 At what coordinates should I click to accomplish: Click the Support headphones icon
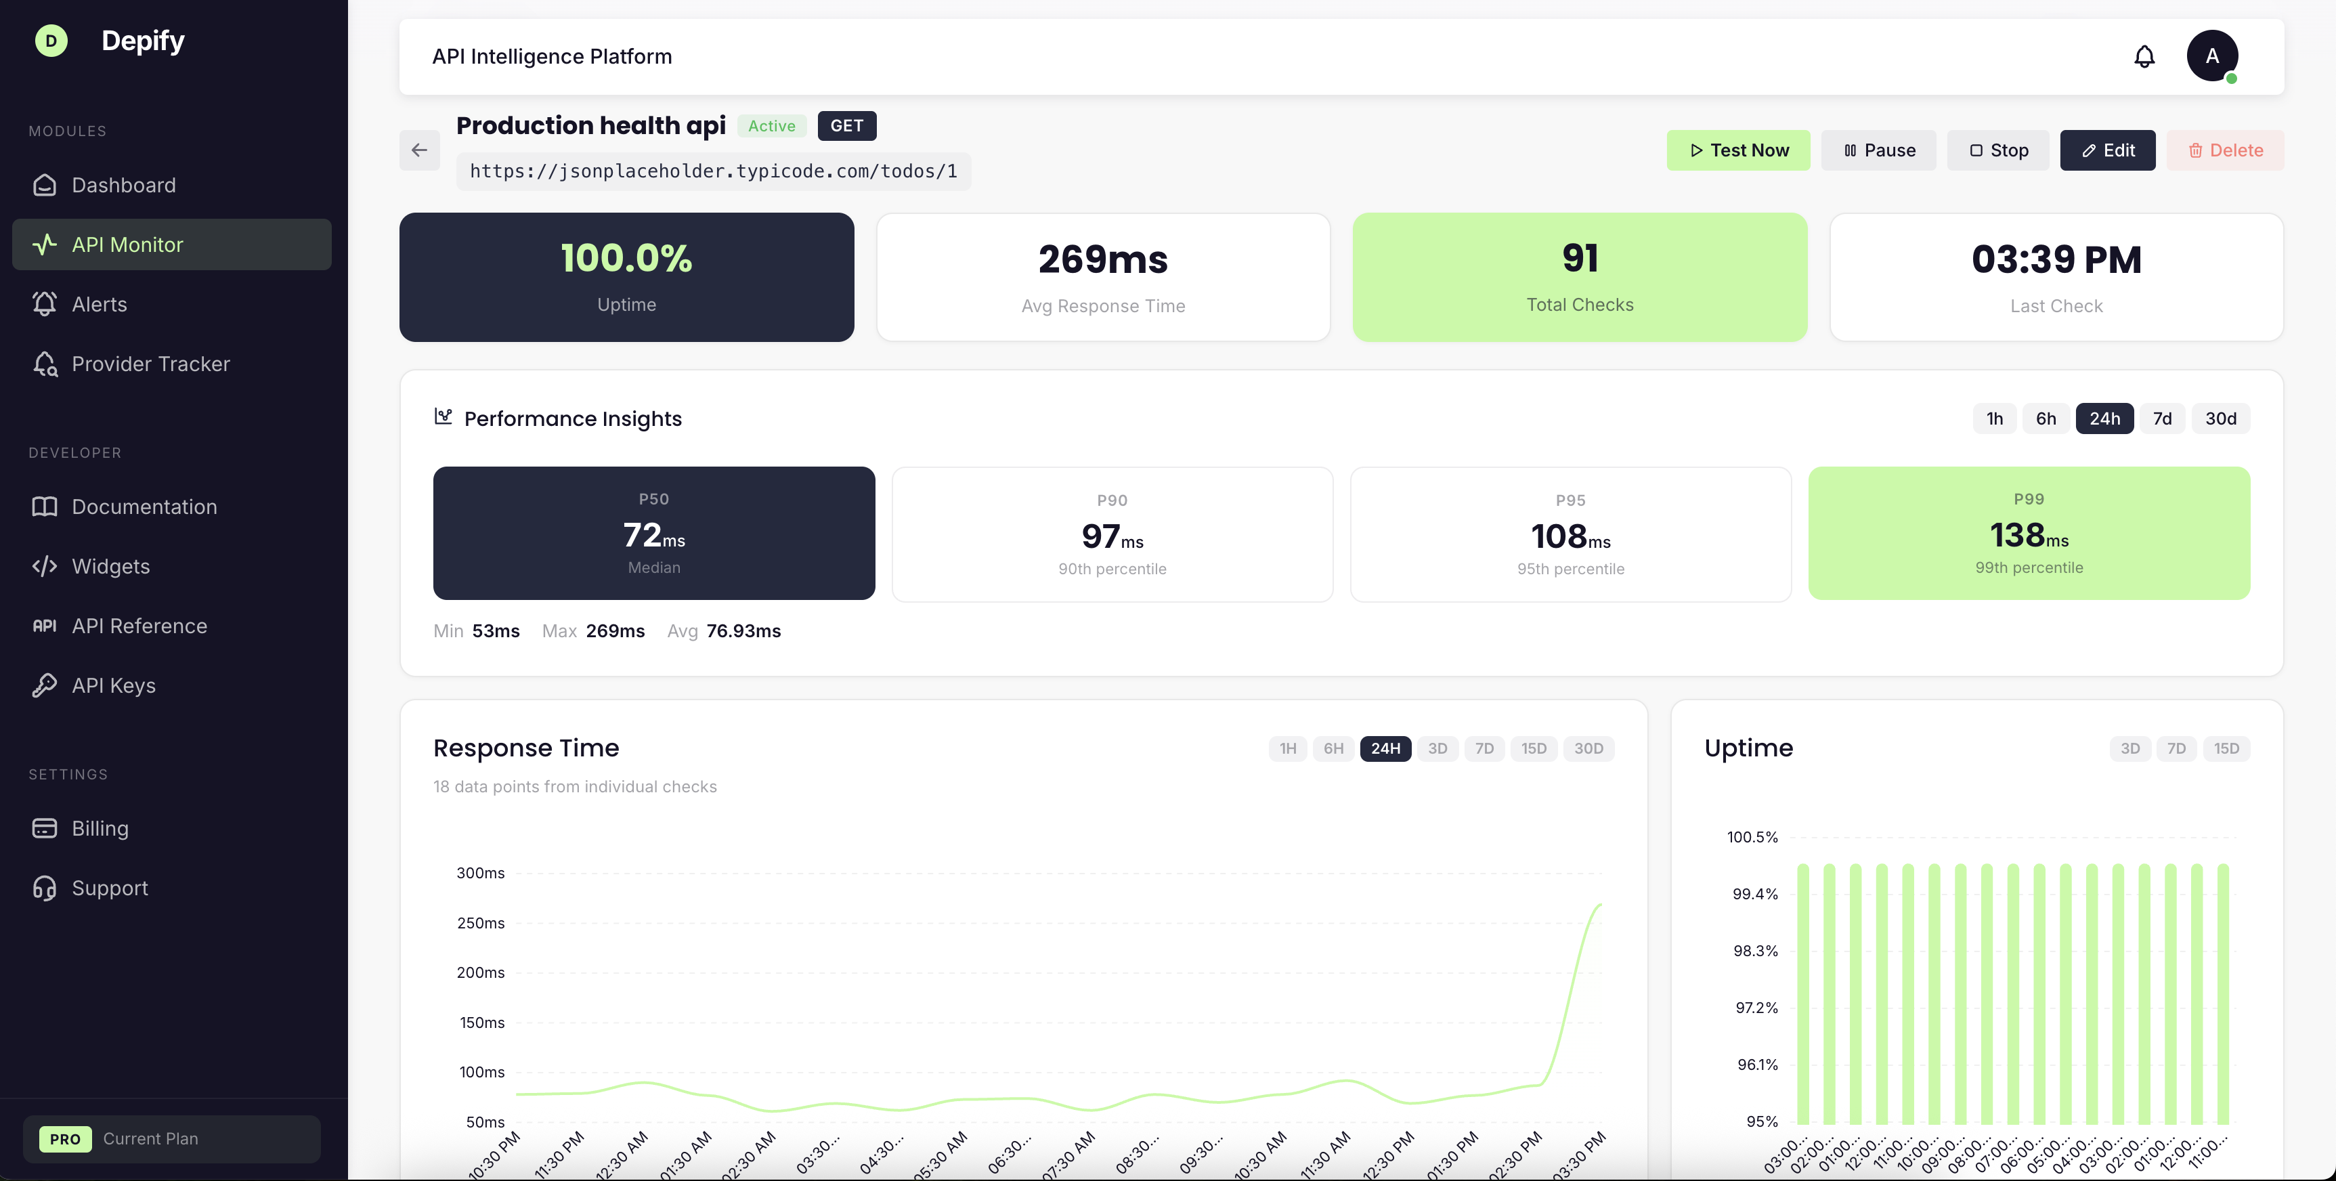[x=45, y=887]
